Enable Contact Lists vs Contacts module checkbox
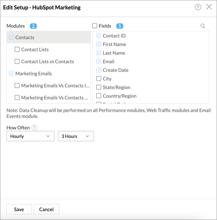 tap(17, 62)
